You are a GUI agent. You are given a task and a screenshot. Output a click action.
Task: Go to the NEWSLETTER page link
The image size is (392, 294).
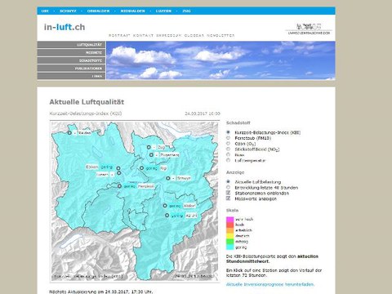[x=220, y=36]
